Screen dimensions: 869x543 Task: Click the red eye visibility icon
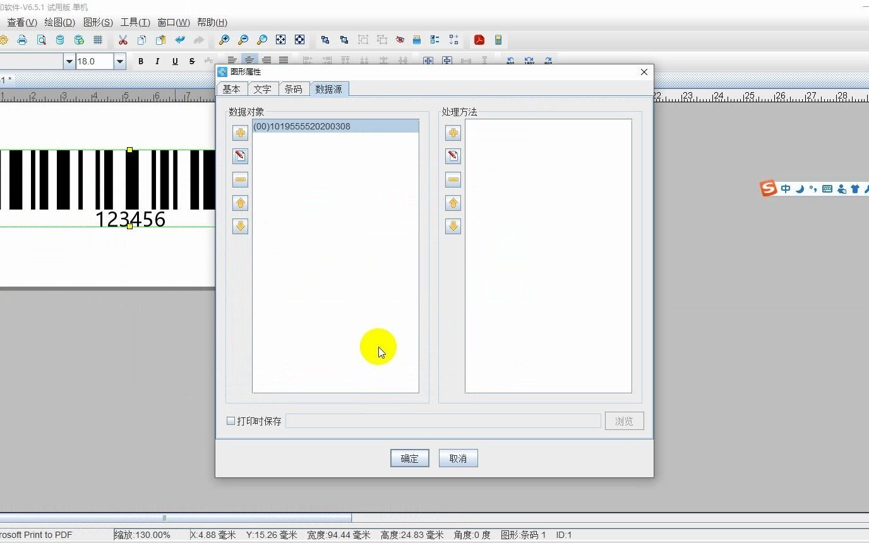pos(400,40)
